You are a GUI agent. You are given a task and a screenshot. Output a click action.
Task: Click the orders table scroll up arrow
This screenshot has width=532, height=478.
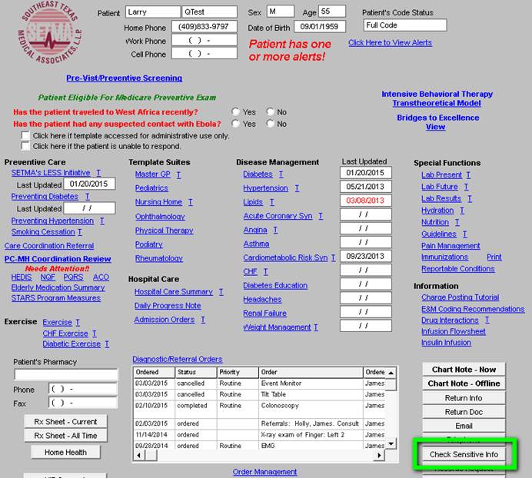pos(391,373)
